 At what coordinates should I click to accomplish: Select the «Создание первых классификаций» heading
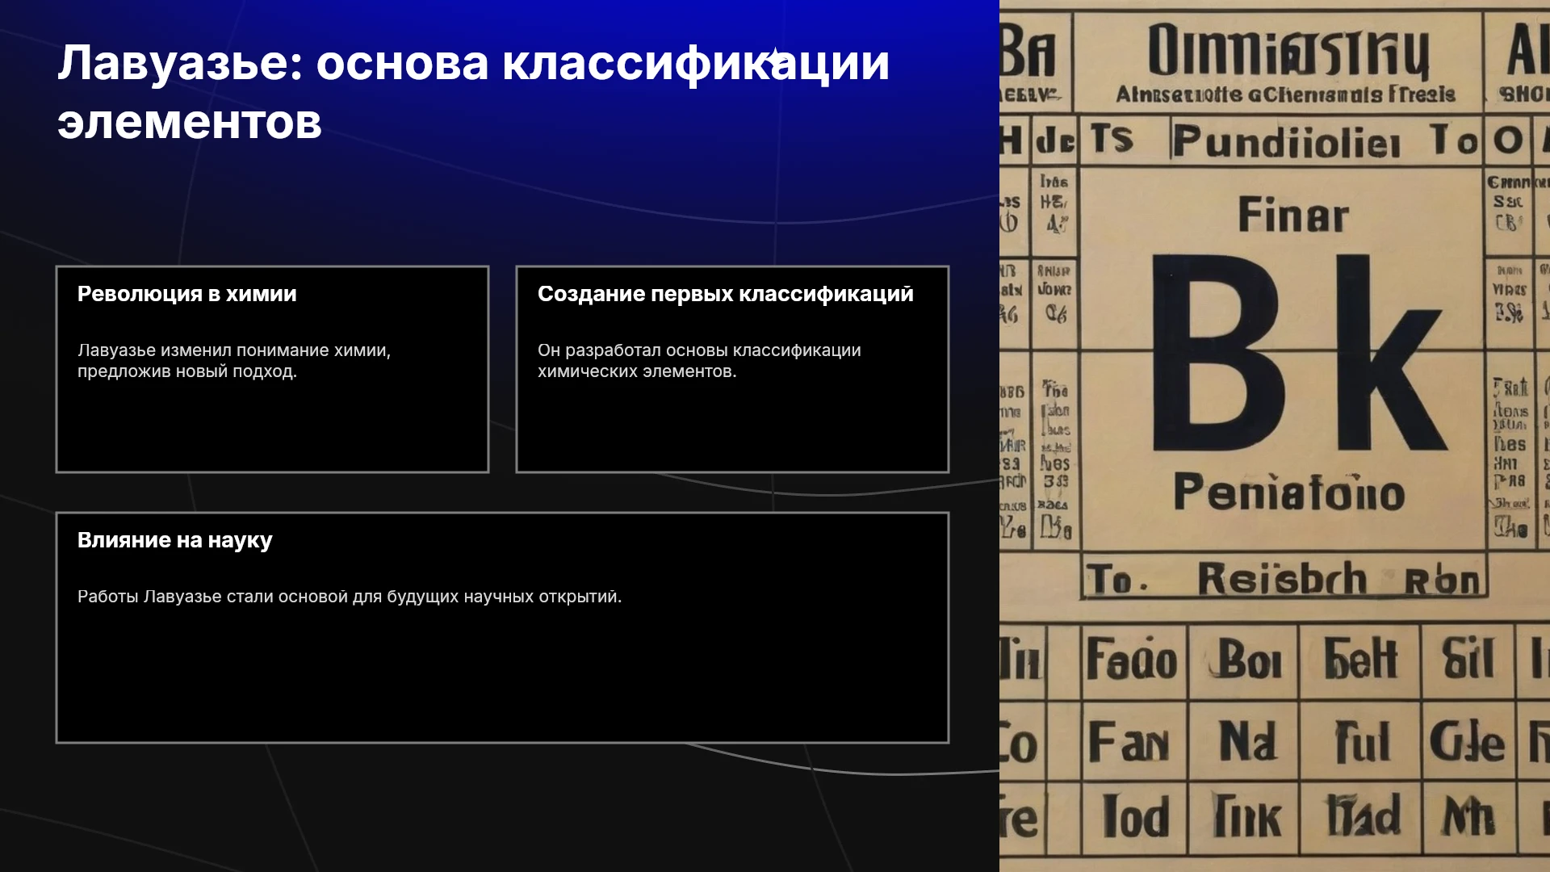click(726, 294)
